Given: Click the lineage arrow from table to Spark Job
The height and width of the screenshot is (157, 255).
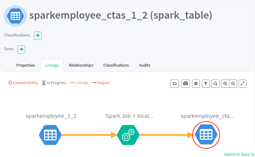Looking at the screenshot, I should click(89, 135).
